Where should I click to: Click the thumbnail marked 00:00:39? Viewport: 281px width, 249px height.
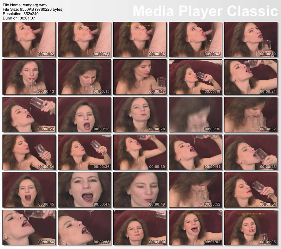point(140,152)
